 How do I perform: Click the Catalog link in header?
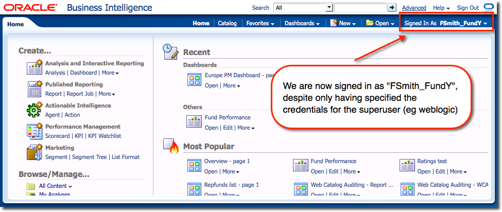[227, 23]
